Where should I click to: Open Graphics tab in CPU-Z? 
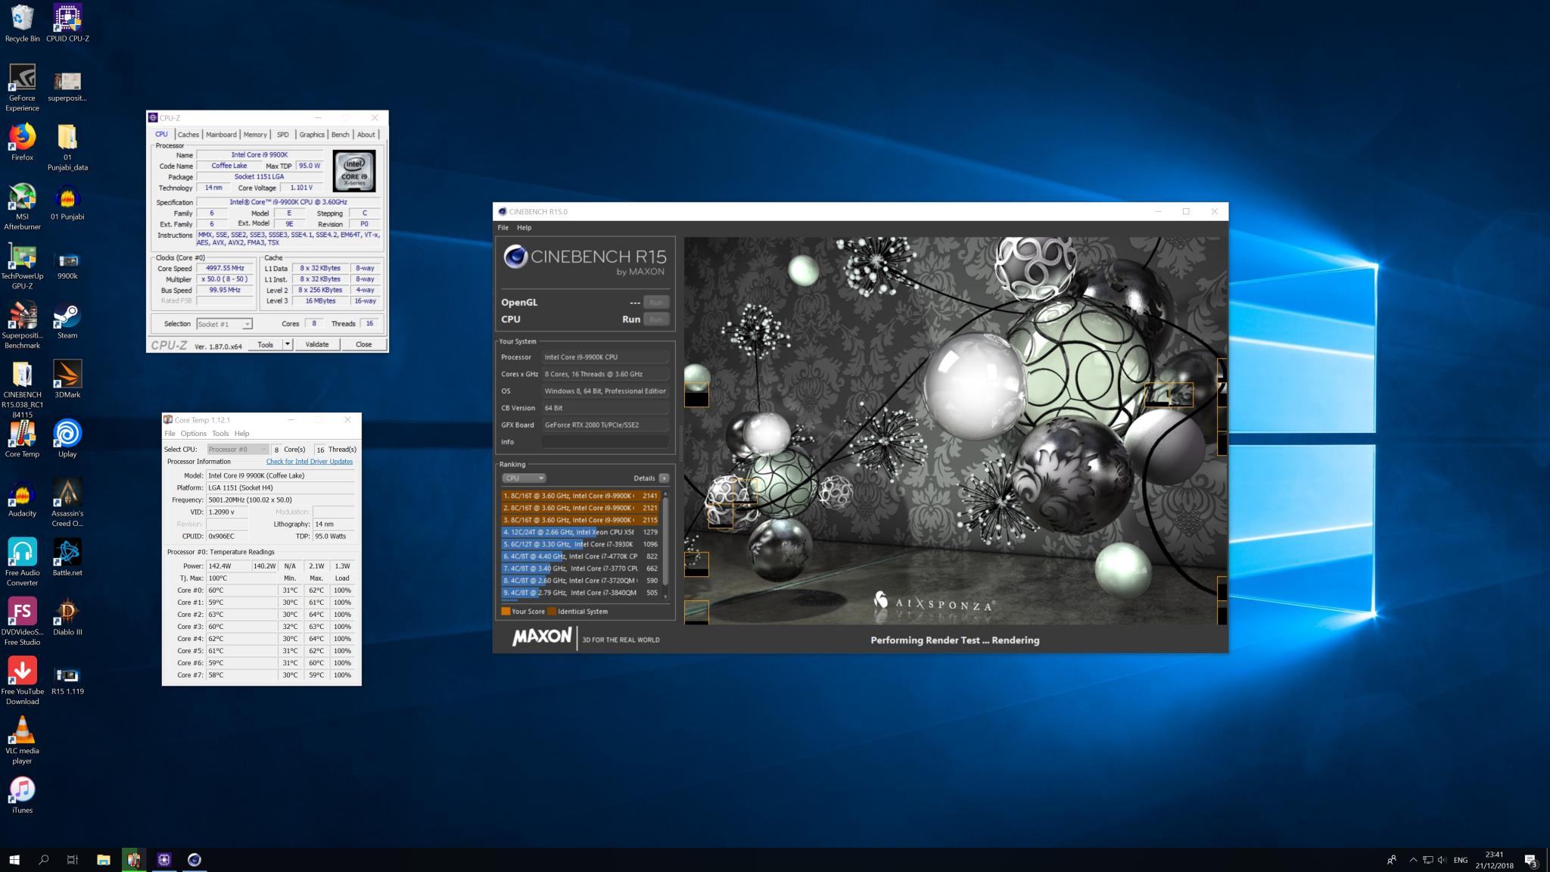[x=312, y=135]
